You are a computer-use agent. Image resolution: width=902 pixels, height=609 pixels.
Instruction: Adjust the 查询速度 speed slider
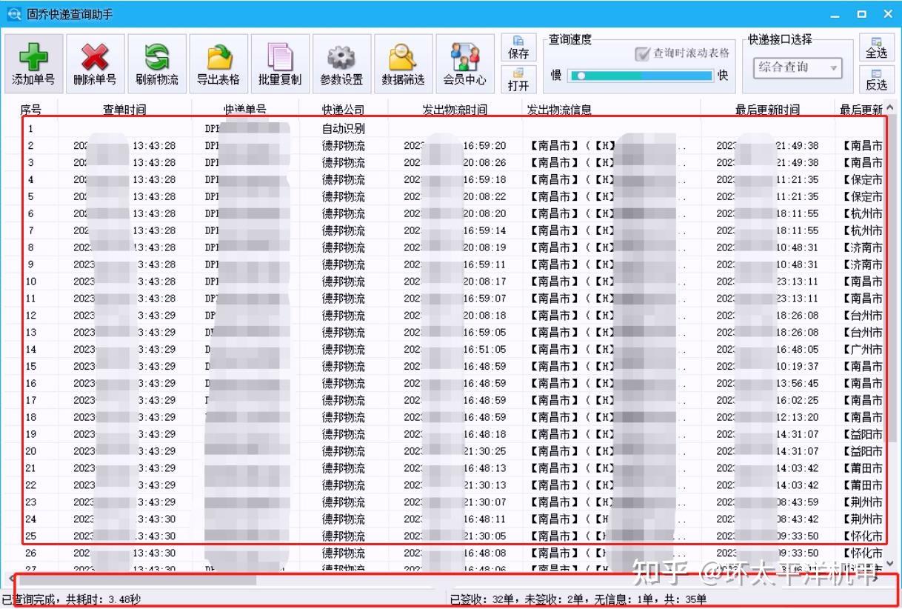pos(641,75)
